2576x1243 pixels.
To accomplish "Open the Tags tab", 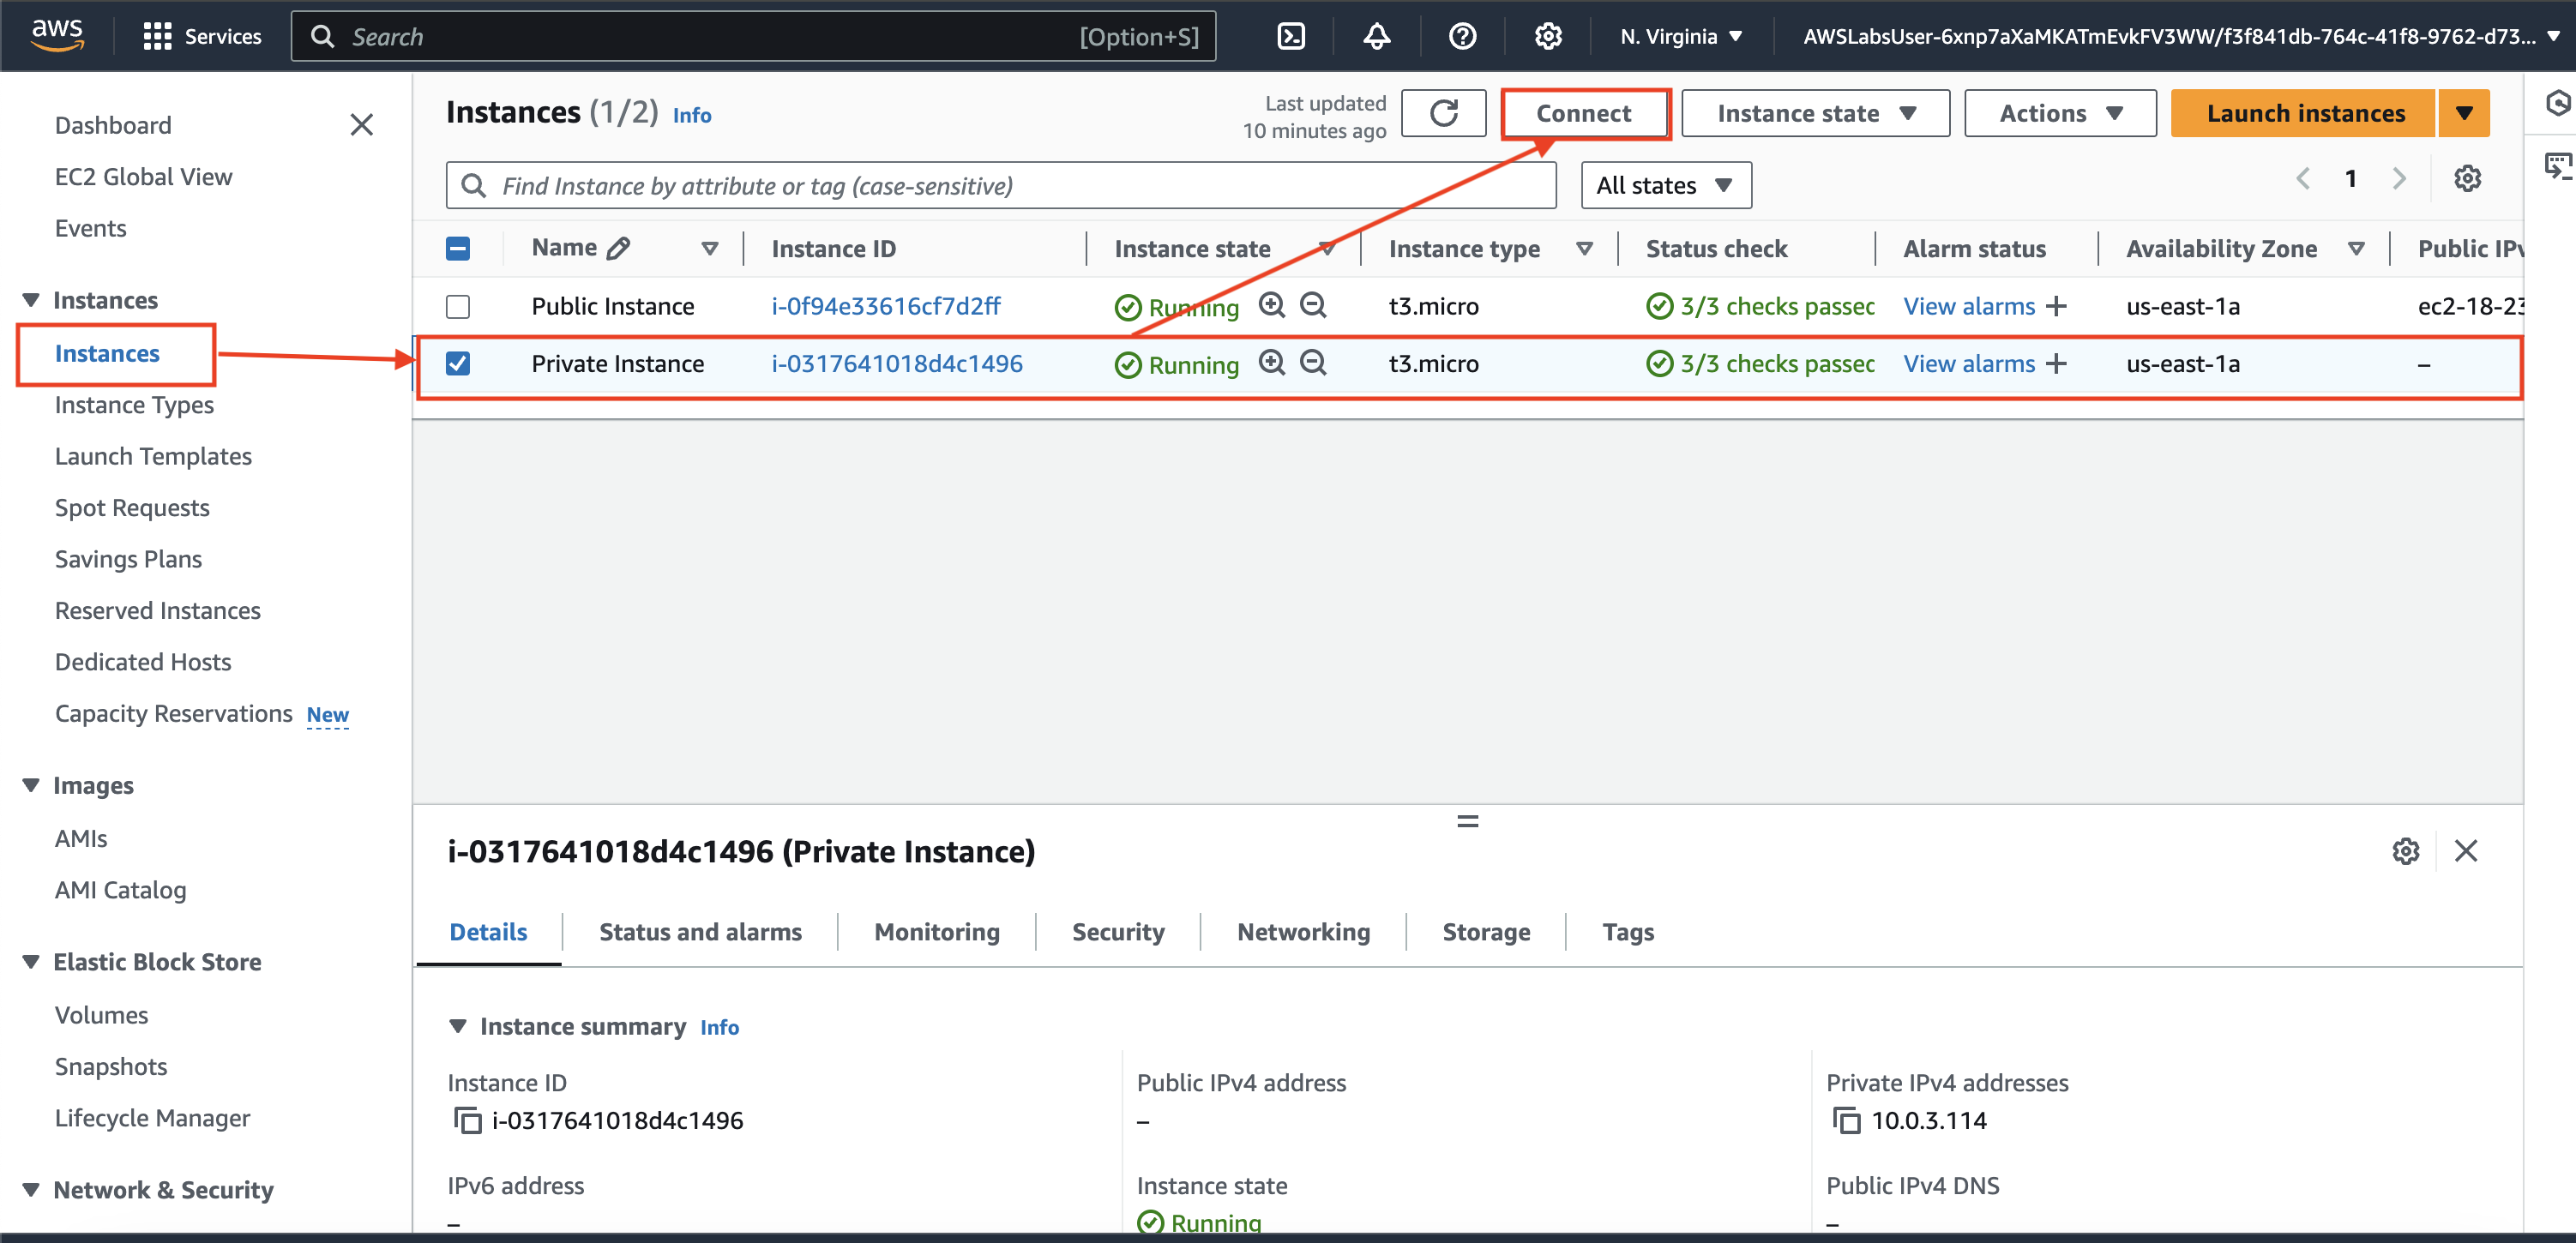I will (1628, 932).
